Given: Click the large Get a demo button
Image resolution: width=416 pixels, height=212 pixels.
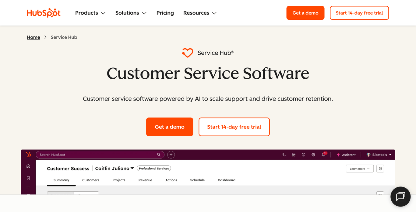Looking at the screenshot, I should click(x=170, y=127).
